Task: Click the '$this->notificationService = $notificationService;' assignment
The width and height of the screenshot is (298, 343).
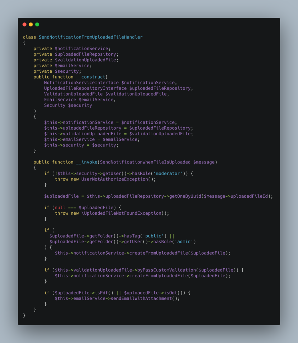Action: 110,123
